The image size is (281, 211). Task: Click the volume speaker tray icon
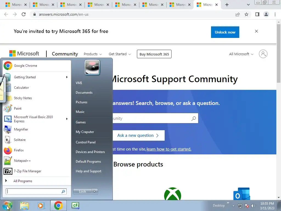click(x=253, y=206)
